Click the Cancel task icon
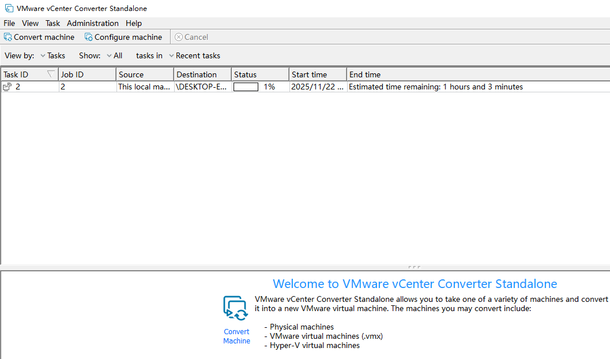Viewport: 610px width, 359px height. click(x=179, y=37)
